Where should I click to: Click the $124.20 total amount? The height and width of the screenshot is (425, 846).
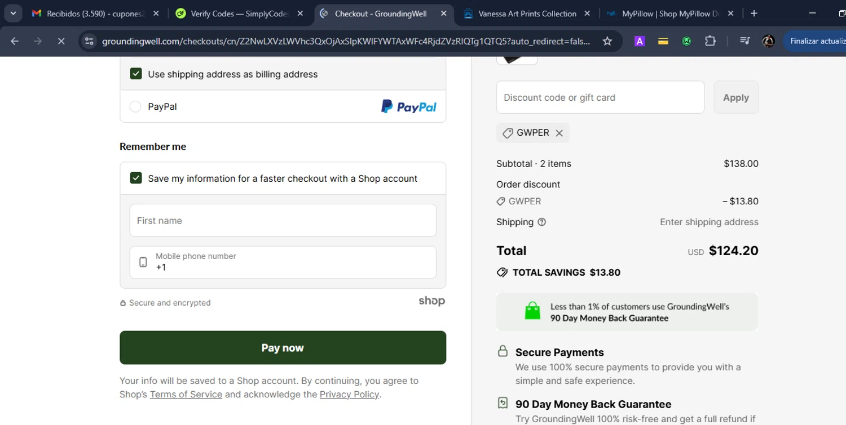(x=733, y=250)
